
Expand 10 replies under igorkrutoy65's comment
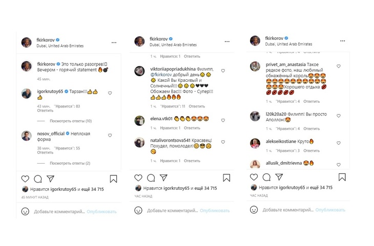(x=71, y=121)
